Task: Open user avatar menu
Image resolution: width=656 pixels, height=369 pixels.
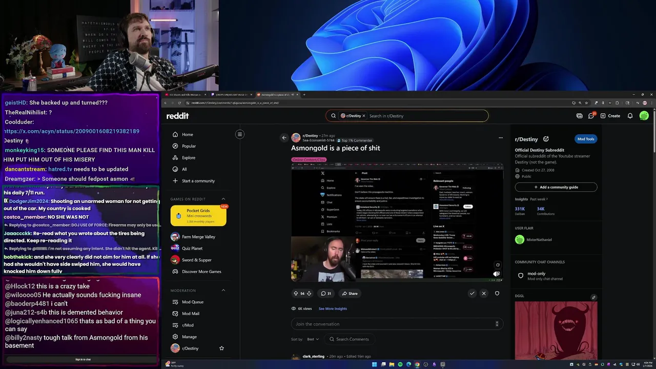Action: coord(644,116)
